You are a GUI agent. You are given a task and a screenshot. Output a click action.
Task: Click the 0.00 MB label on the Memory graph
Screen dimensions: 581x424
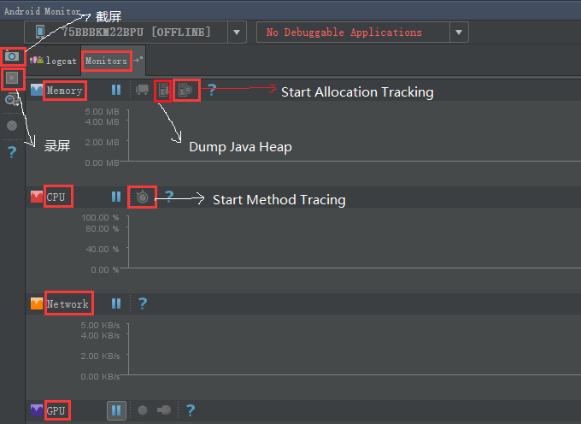(102, 162)
